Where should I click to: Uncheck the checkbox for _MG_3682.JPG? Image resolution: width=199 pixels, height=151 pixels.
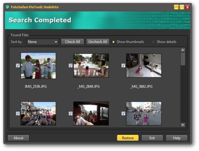[x=123, y=66]
